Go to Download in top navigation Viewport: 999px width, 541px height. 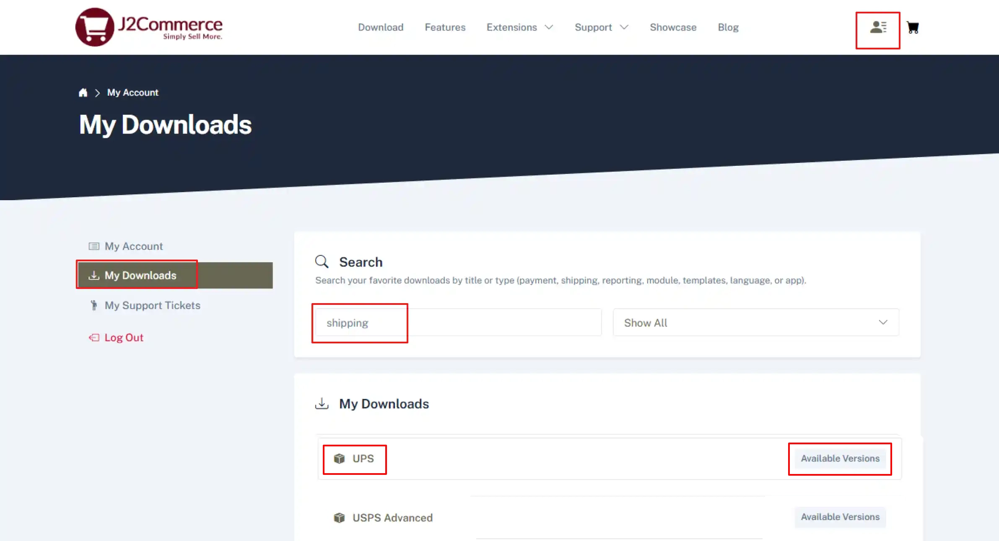[x=381, y=27]
